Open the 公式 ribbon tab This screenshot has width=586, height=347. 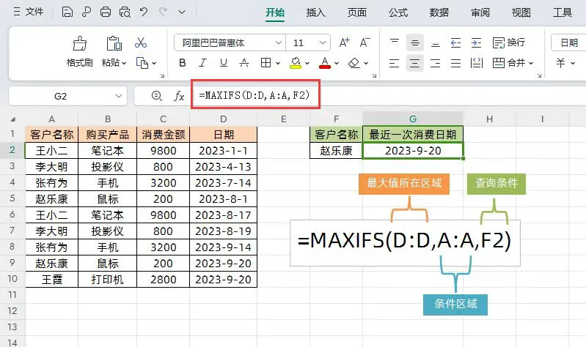coord(398,12)
